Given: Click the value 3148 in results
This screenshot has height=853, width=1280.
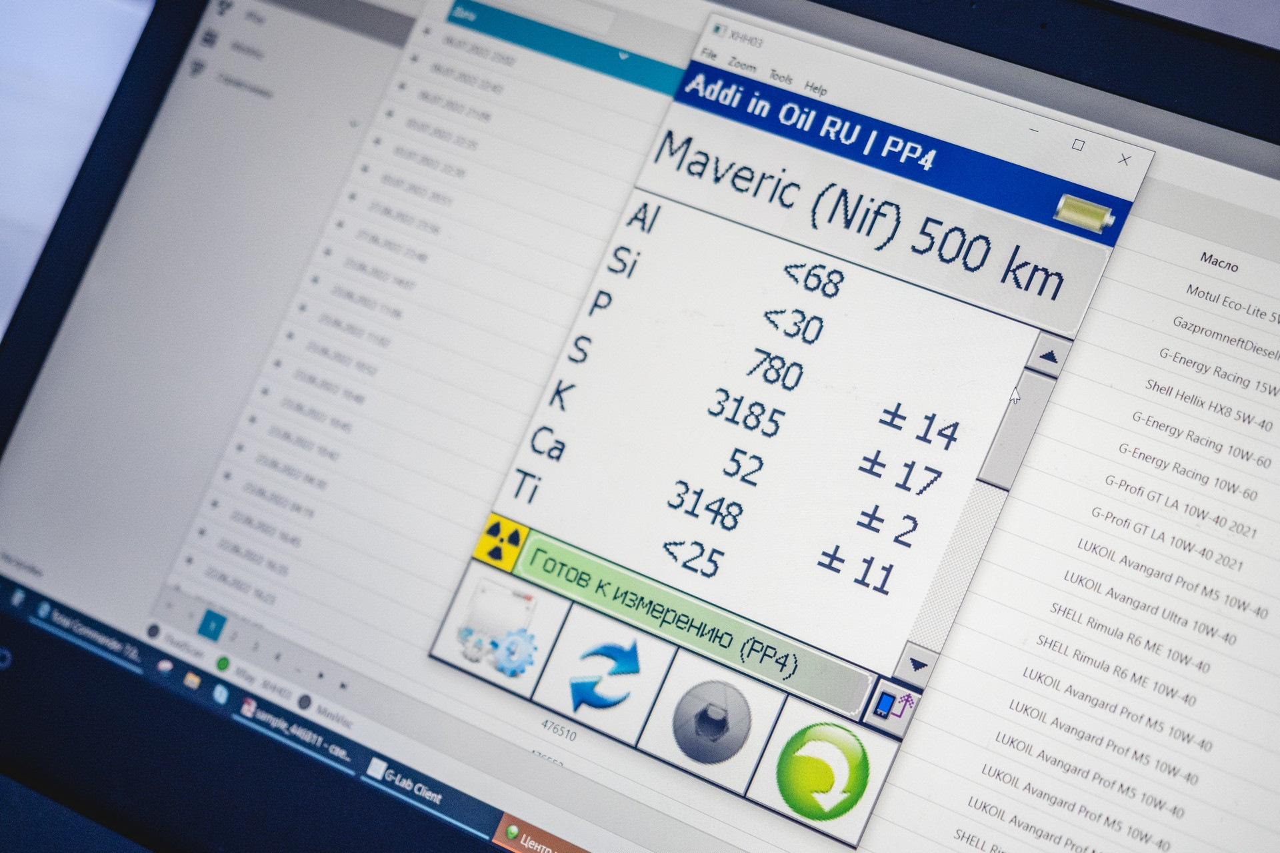Looking at the screenshot, I should (x=704, y=506).
